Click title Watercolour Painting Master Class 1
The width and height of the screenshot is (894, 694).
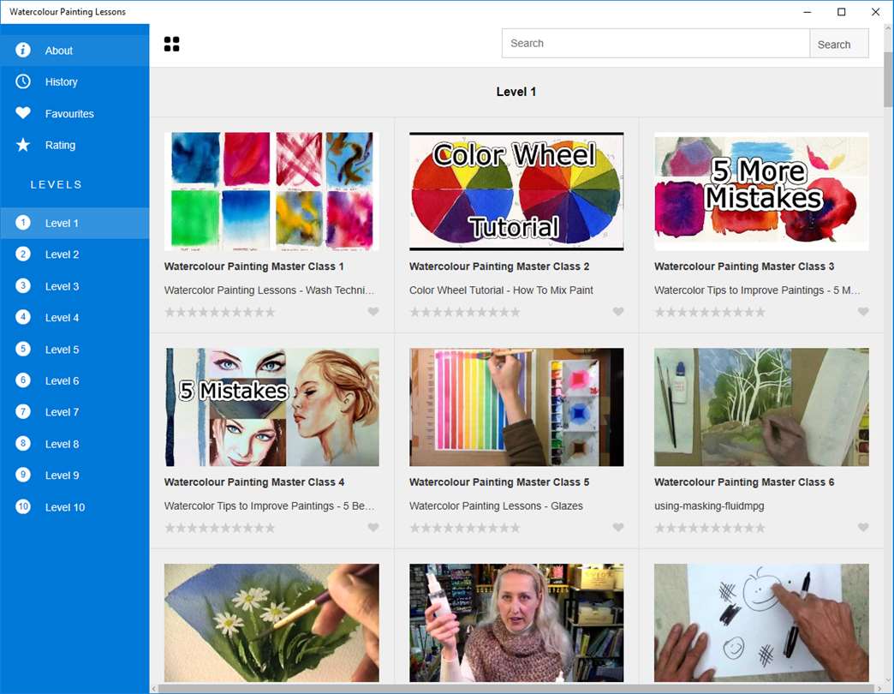(x=253, y=266)
